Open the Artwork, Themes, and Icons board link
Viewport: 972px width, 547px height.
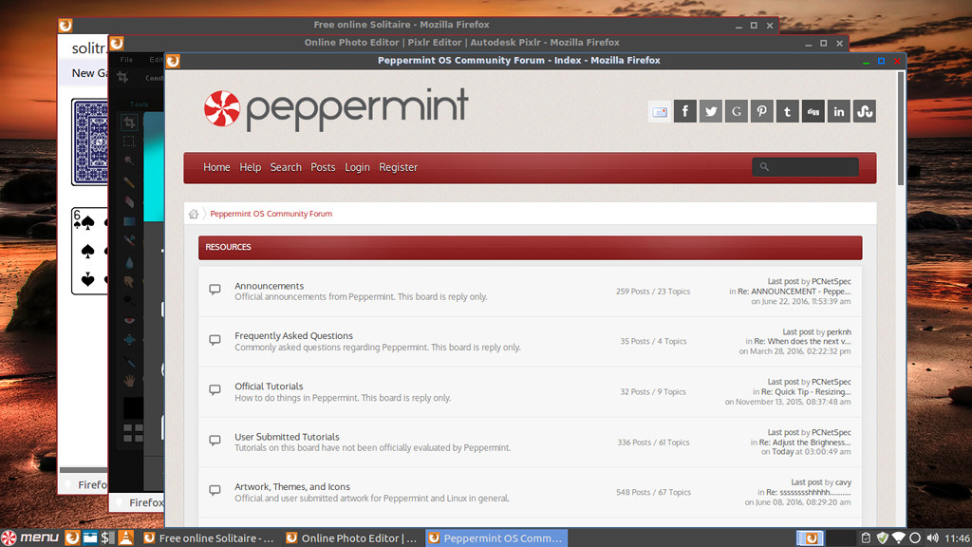292,487
